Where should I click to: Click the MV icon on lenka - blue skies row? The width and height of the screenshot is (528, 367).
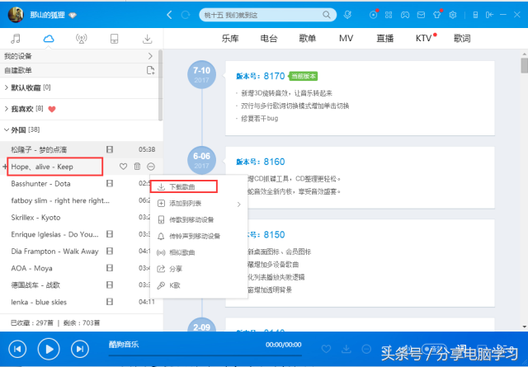[110, 302]
